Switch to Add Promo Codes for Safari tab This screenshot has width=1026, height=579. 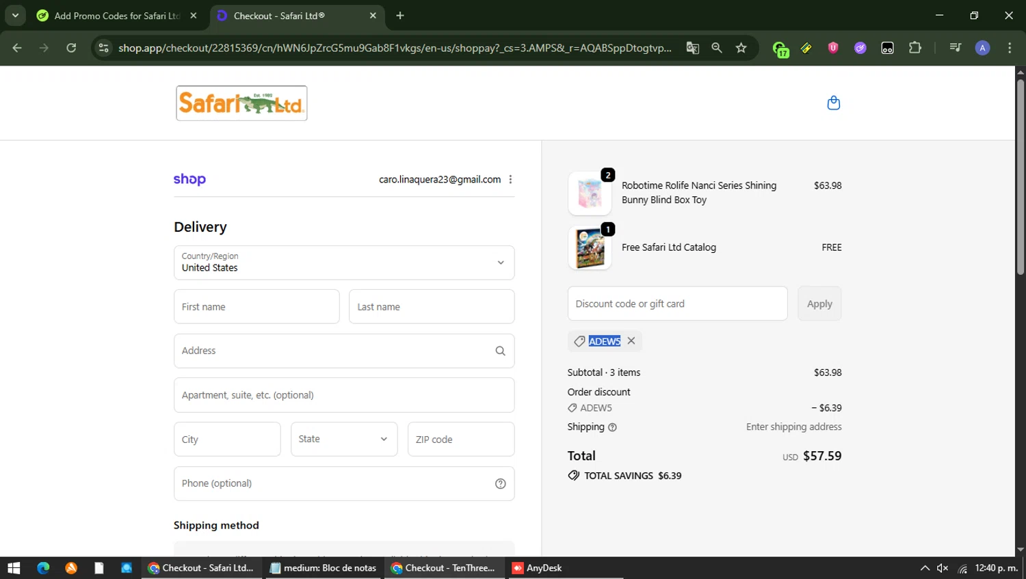pyautogui.click(x=116, y=16)
